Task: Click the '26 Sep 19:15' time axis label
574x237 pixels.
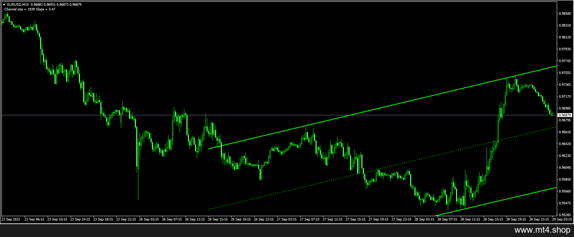Action: [x=241, y=219]
